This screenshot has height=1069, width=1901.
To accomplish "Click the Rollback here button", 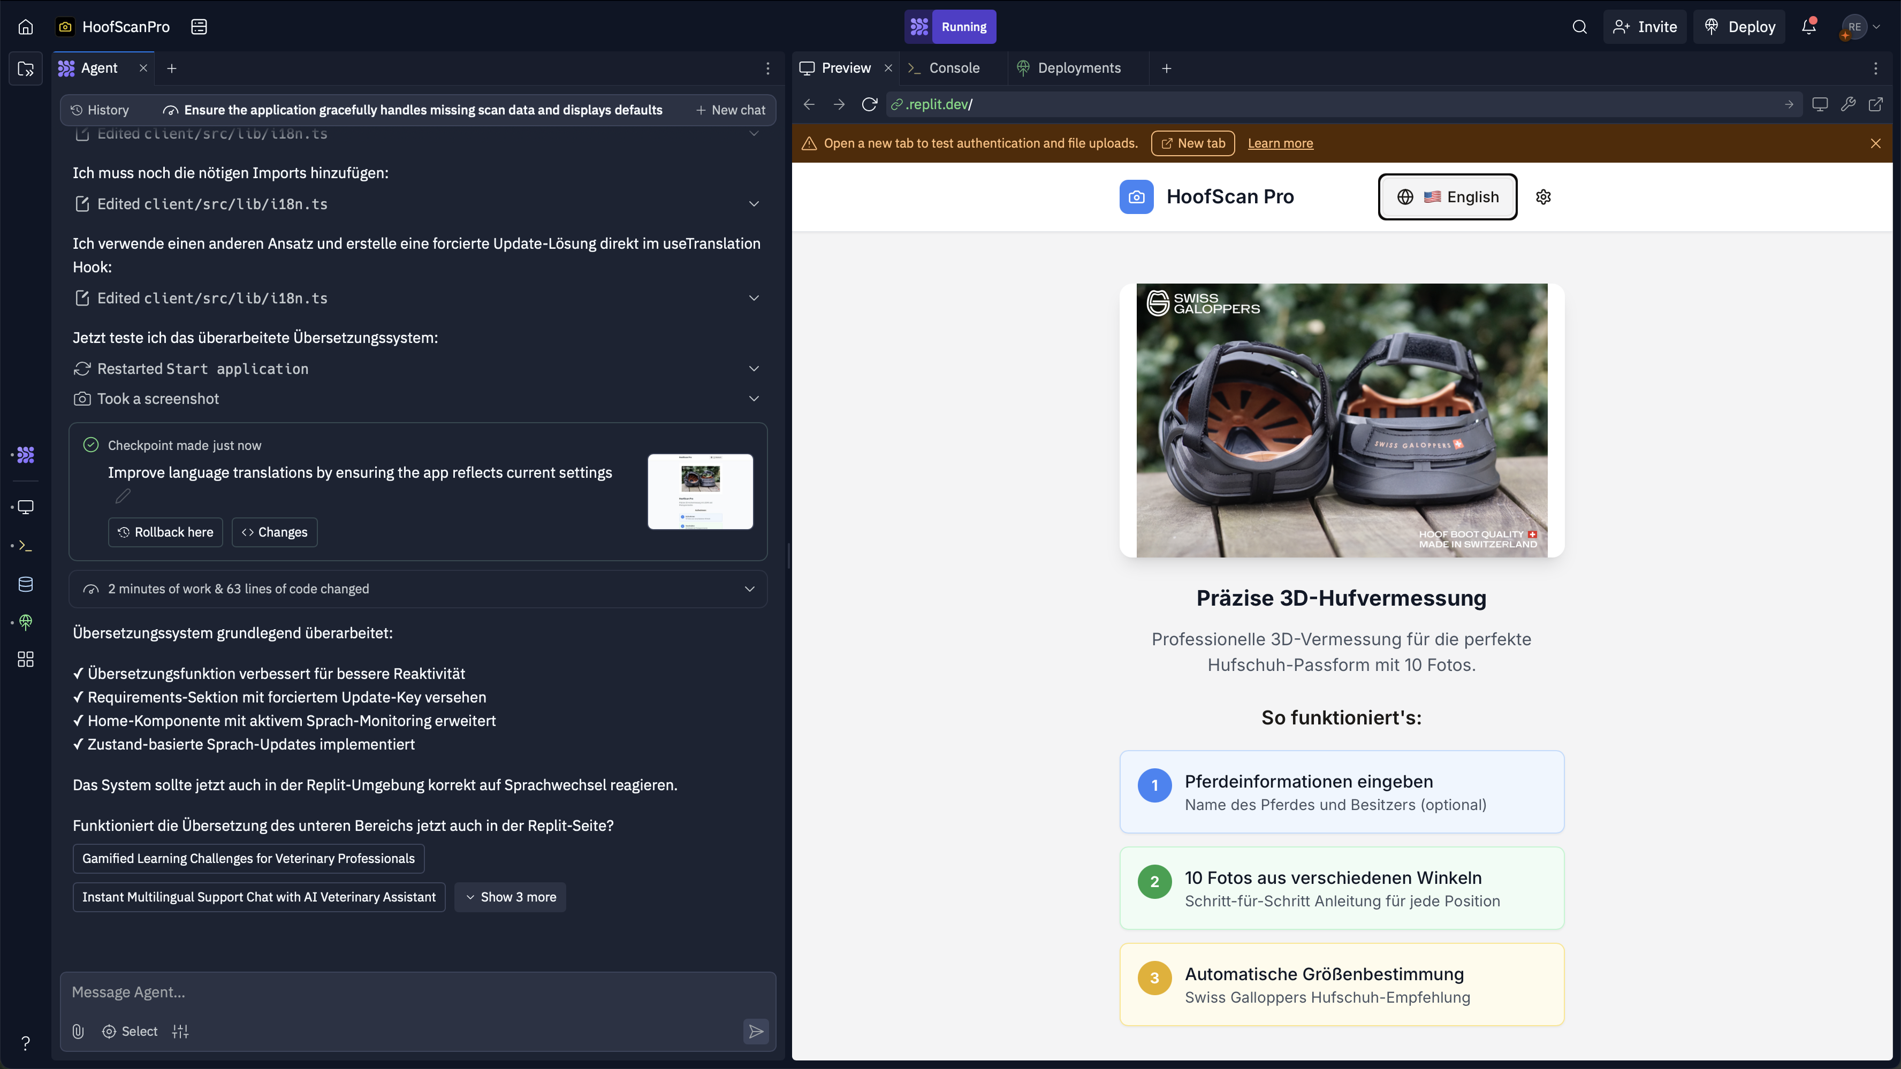I will 165,532.
